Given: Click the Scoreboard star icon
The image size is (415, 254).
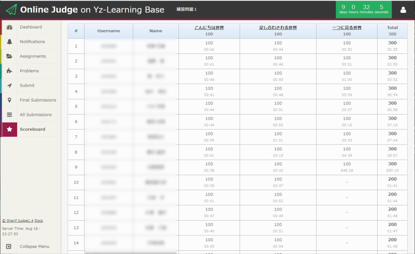Looking at the screenshot, I should [x=9, y=129].
